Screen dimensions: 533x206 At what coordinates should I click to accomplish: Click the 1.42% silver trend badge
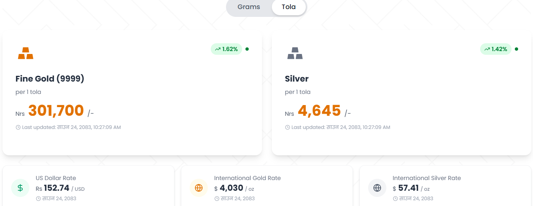pyautogui.click(x=496, y=49)
